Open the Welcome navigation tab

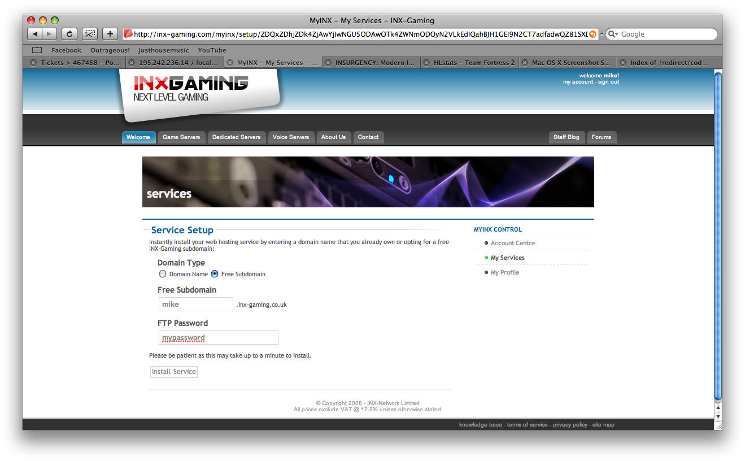(138, 137)
